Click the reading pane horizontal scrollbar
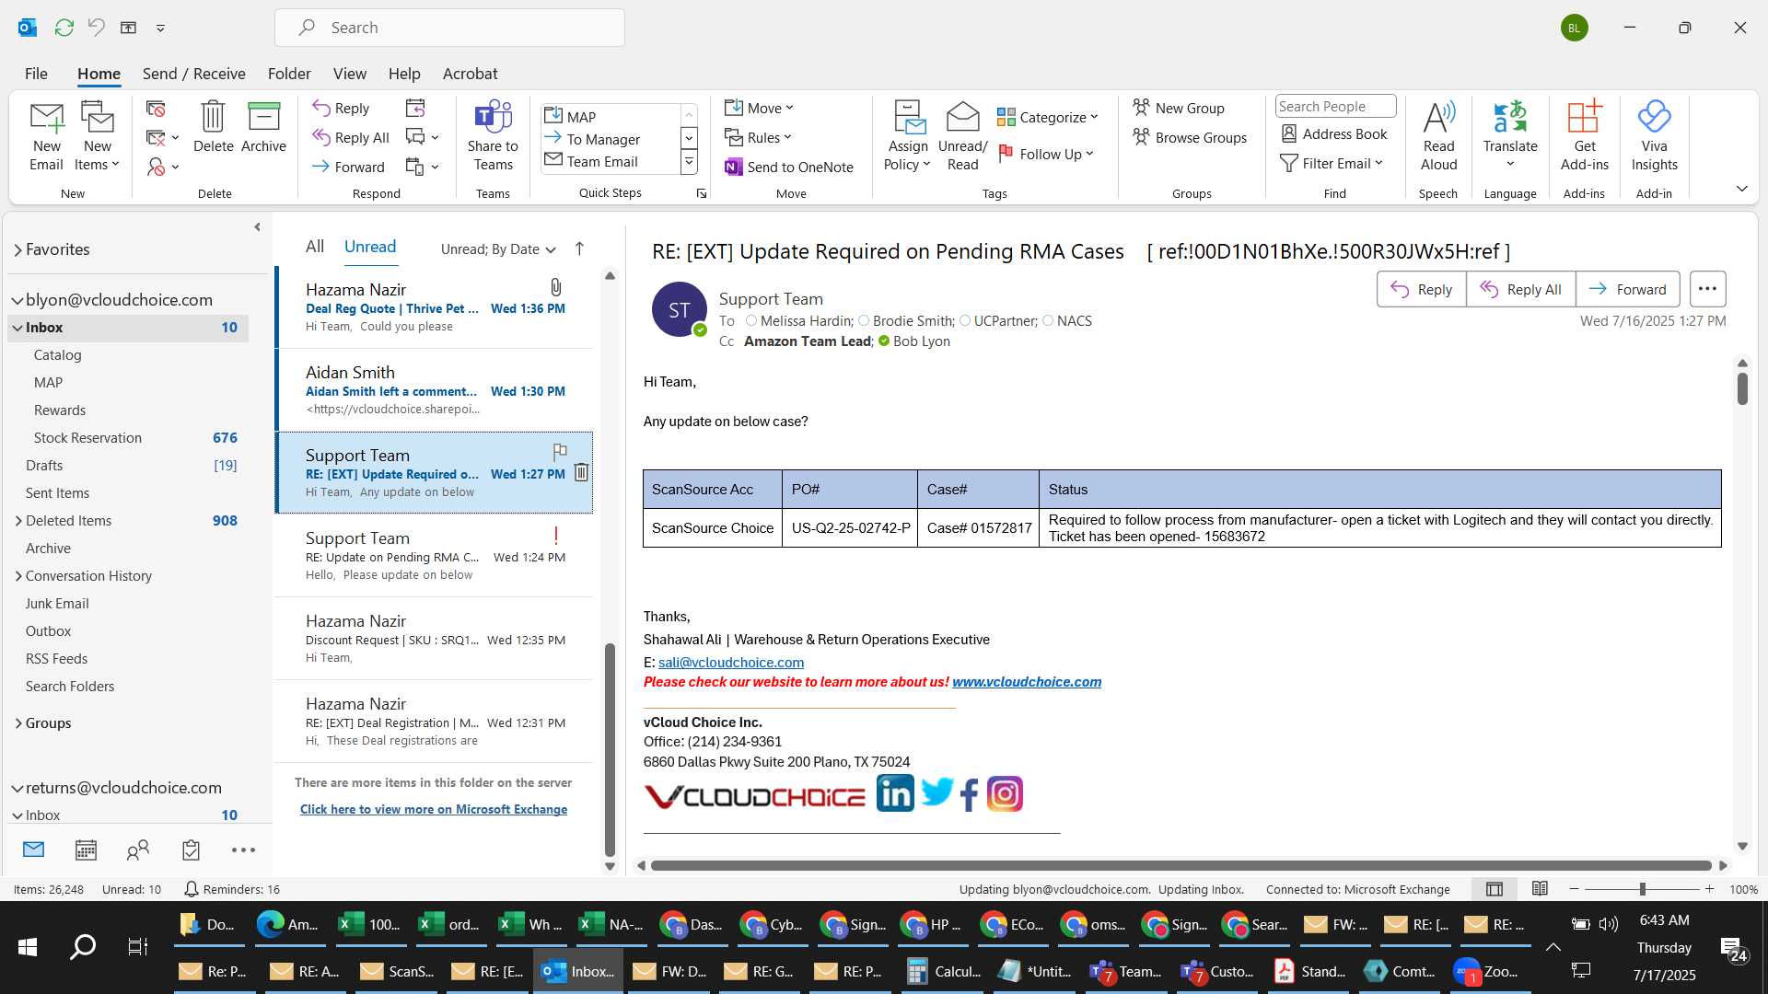 [1180, 865]
